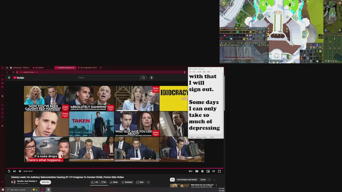Like the video showing 1.4K likes
This screenshot has height=192, width=342.
point(95,182)
